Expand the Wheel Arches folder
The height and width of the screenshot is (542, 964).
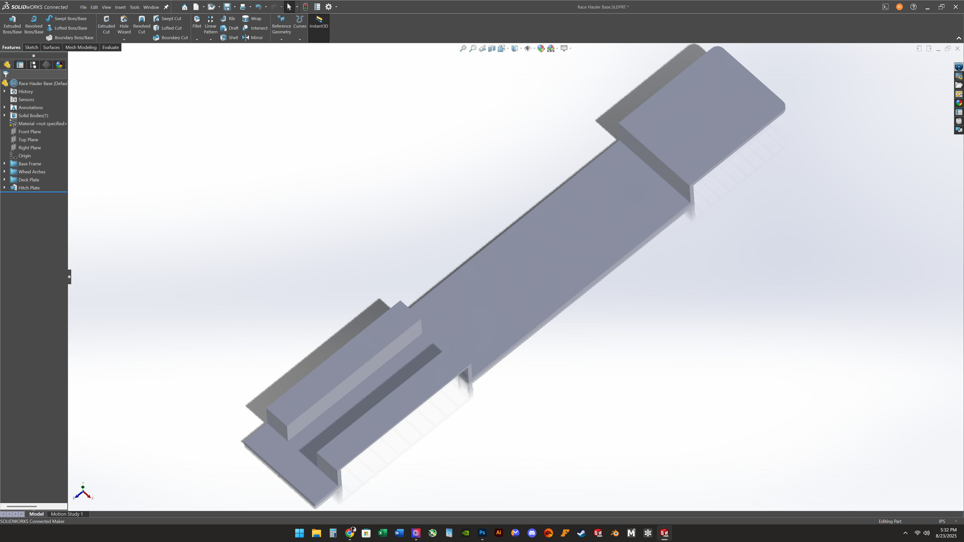click(5, 172)
